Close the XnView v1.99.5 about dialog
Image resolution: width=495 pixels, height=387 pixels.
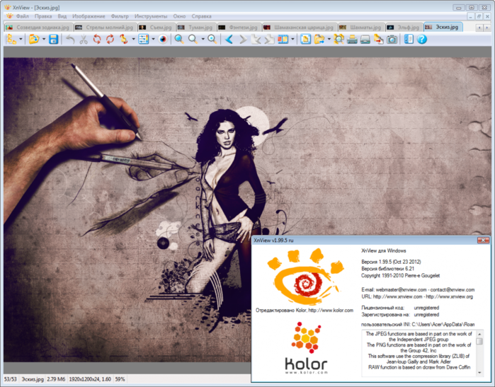pos(483,241)
